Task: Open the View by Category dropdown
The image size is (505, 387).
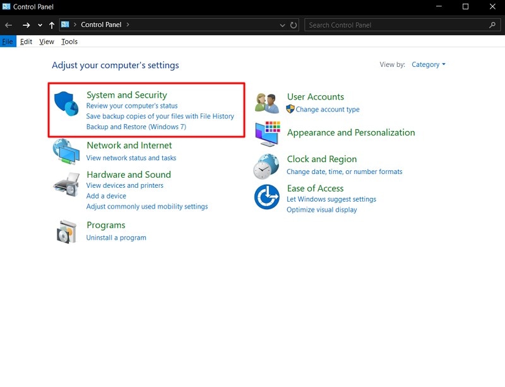Action: [x=428, y=64]
